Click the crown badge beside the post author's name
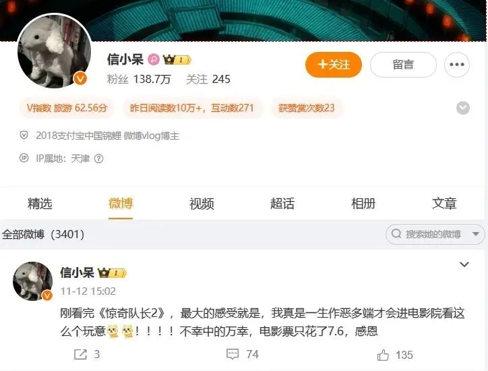 112,273
